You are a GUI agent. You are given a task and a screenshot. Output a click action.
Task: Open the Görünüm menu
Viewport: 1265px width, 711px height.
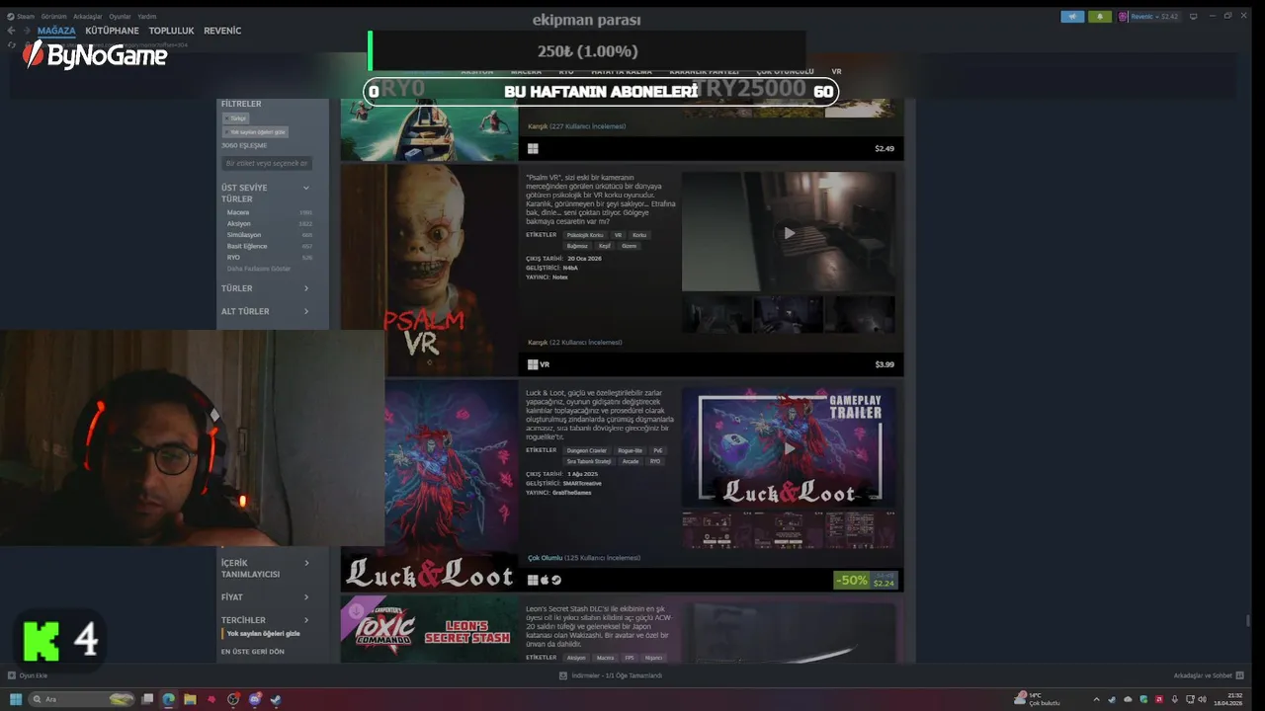(x=53, y=17)
